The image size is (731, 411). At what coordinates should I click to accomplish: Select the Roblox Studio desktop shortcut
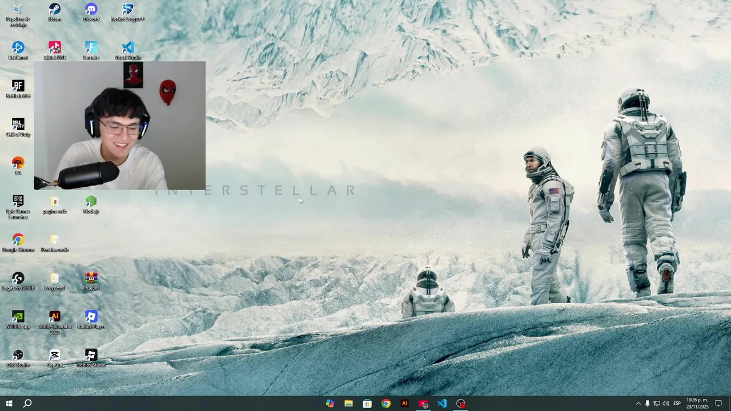(x=91, y=358)
